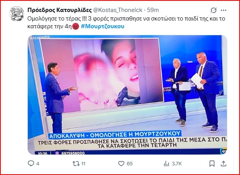
Task: Click the share upload icon
Action: pyautogui.click(x=223, y=163)
